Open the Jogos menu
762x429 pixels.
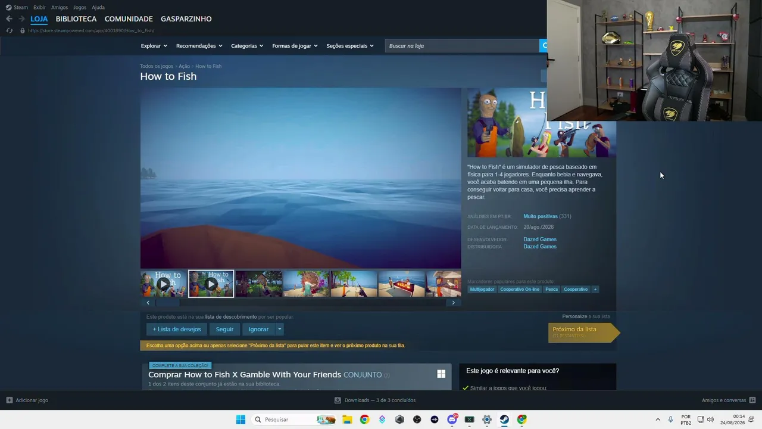80,7
